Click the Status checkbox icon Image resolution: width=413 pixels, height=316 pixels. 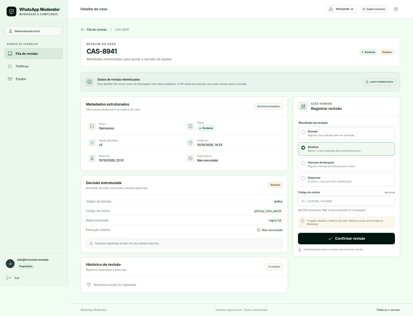190,126
